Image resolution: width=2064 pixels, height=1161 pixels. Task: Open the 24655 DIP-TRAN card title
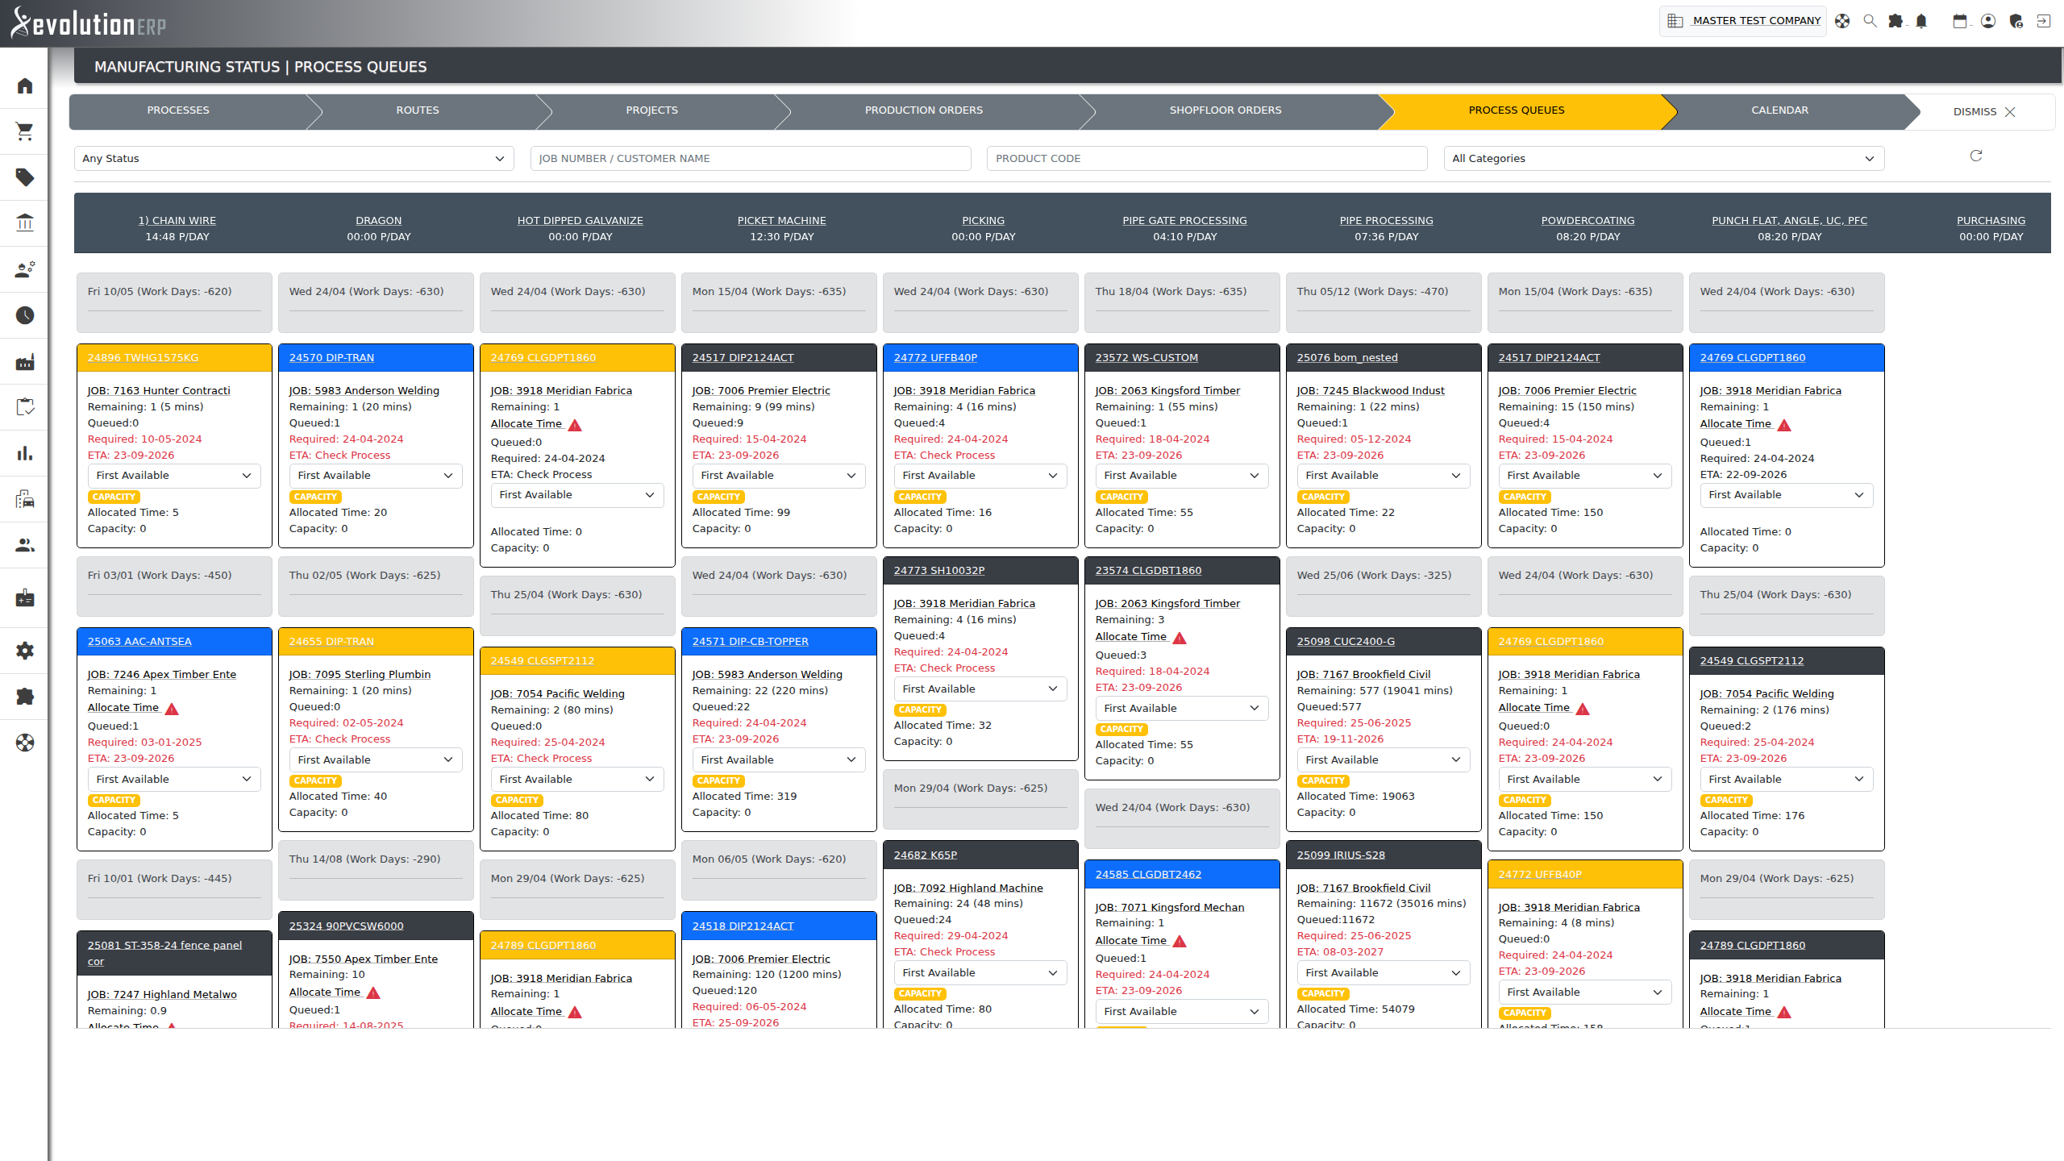pos(331,642)
